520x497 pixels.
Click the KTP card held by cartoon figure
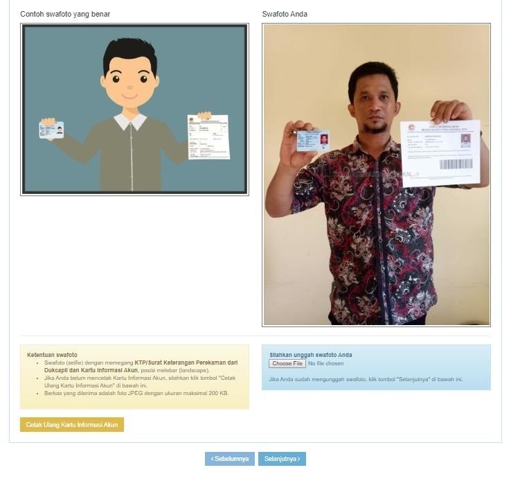coord(51,130)
